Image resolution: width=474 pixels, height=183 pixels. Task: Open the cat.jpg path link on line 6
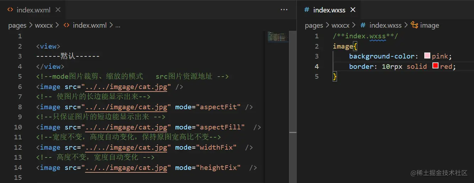(126, 87)
